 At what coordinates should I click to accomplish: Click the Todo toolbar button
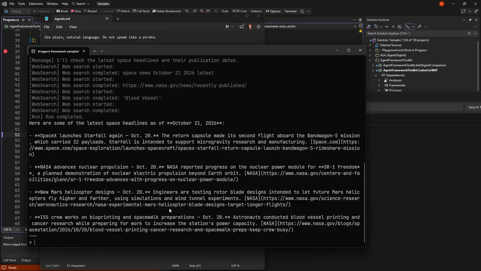225,11
